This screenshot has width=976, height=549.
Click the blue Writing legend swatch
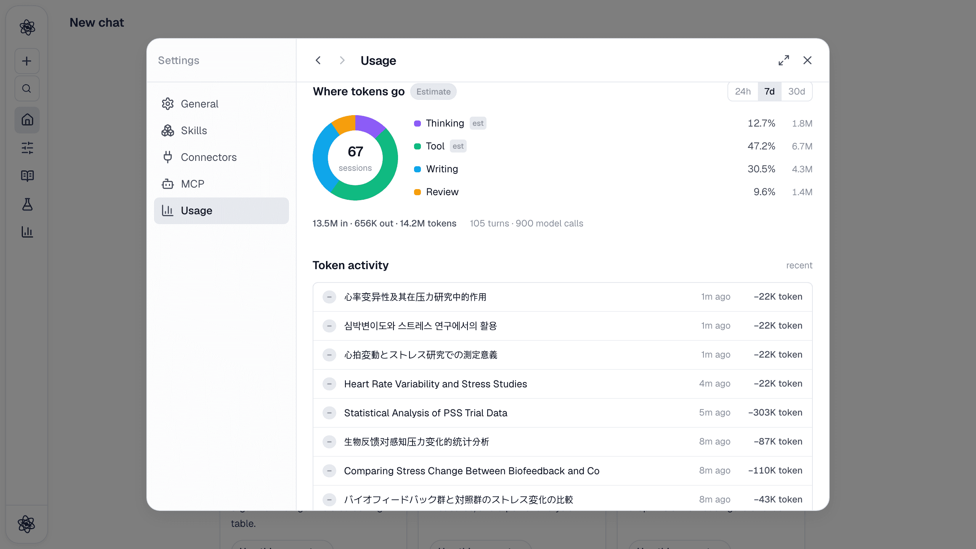(417, 169)
